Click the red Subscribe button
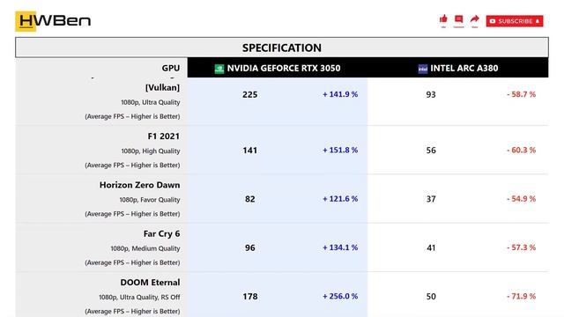The width and height of the screenshot is (564, 317). [515, 21]
